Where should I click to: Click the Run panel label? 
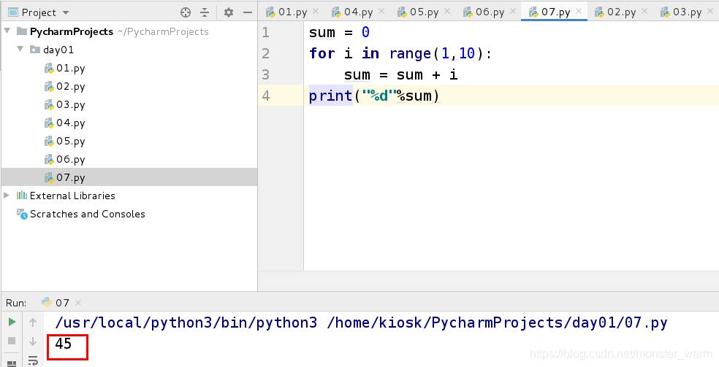[x=16, y=303]
